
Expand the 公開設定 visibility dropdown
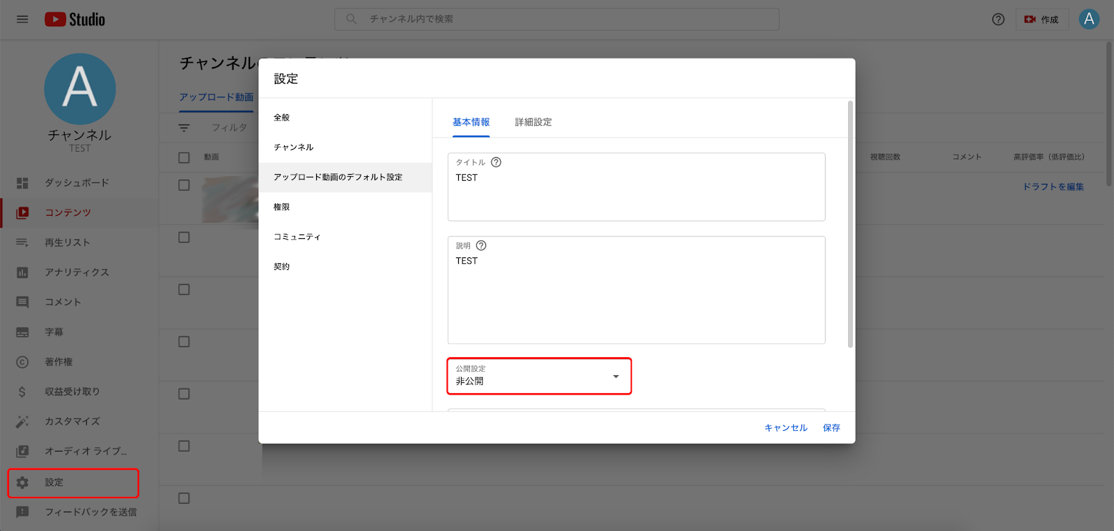(x=539, y=377)
